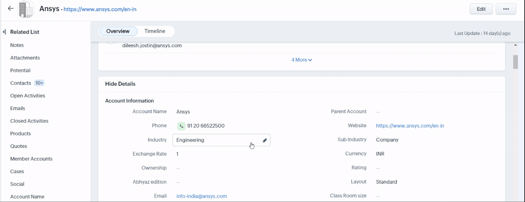Open Products in Related List
Screen dimensions: 525x202
[20, 134]
